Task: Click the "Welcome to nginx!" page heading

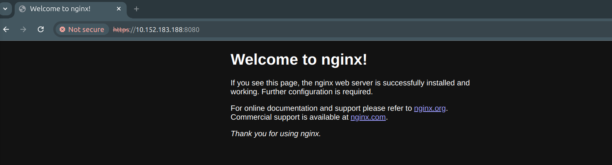Action: coord(298,60)
